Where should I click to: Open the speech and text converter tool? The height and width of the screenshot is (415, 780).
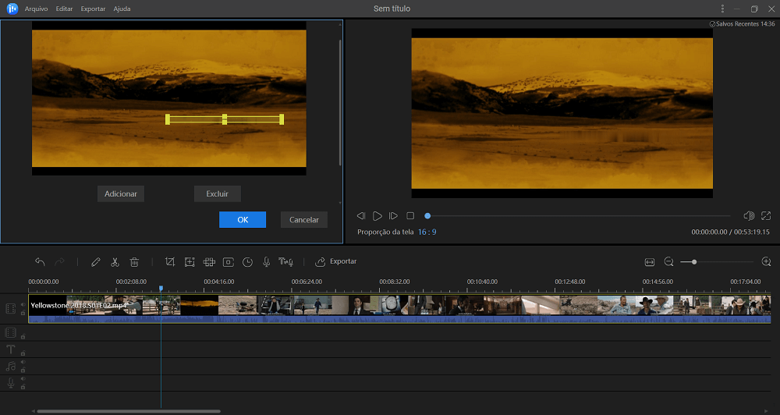[x=285, y=262]
